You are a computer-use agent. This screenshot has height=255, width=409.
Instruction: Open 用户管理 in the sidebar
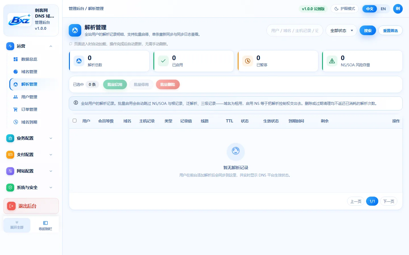(x=33, y=97)
